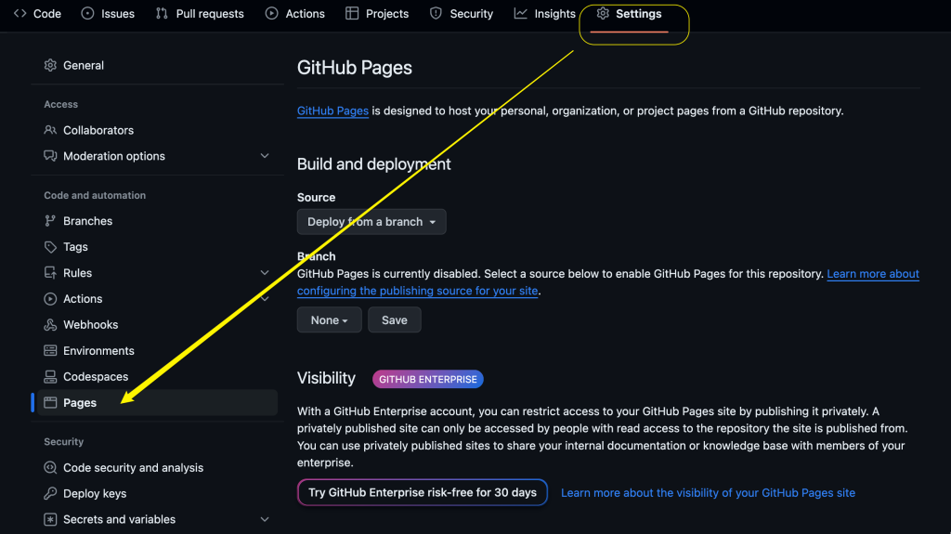Viewport: 951px width, 534px height.
Task: Open Code security and analysis
Action: point(157,467)
